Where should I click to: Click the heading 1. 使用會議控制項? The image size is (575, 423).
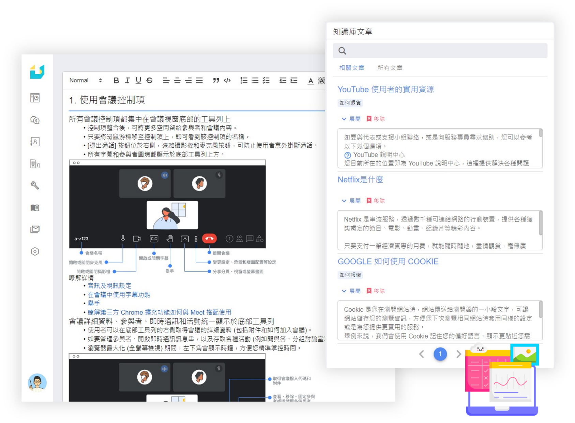pos(107,100)
